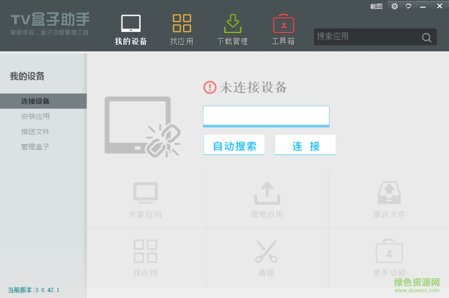
Task: Click the 截图 button in title bar
Action: [376, 6]
